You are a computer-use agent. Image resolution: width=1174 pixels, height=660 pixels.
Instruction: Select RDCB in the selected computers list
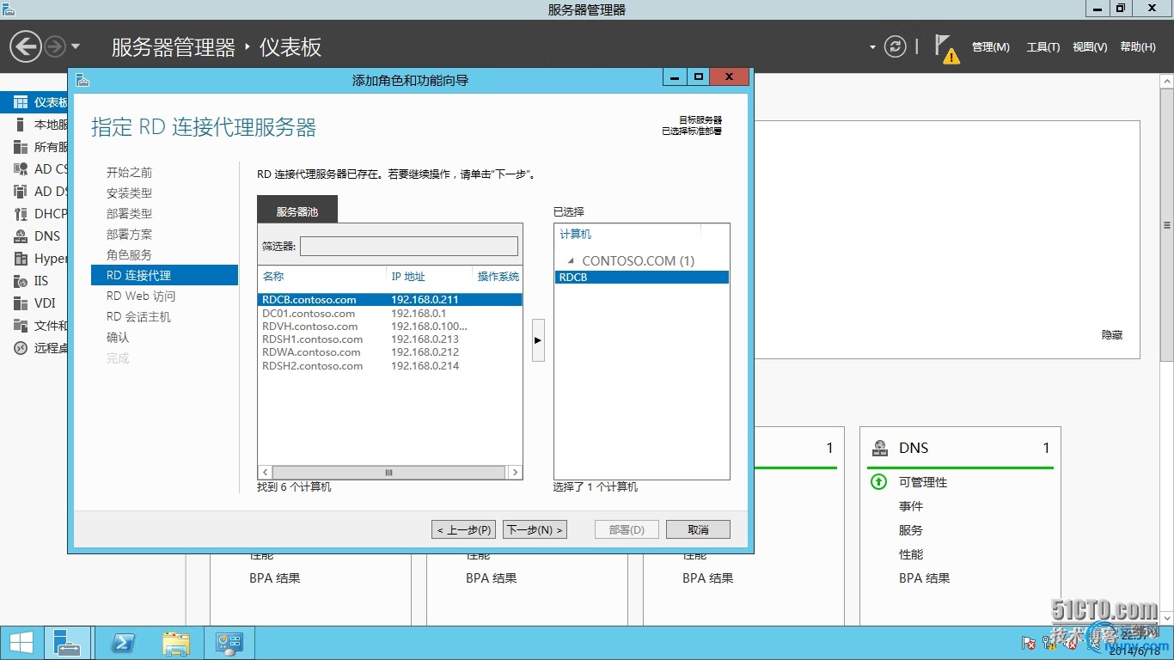[642, 278]
